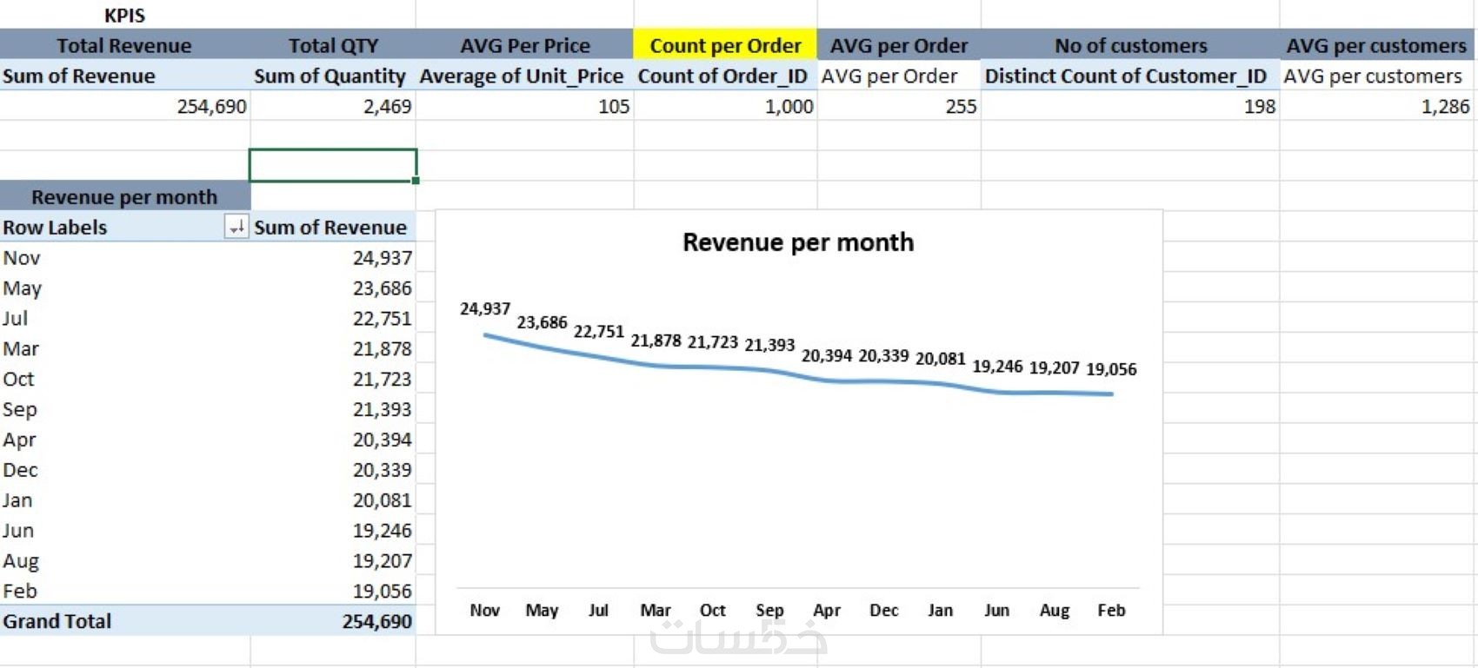
Task: Select the Count of Order_ID value 1,000
Action: point(789,106)
